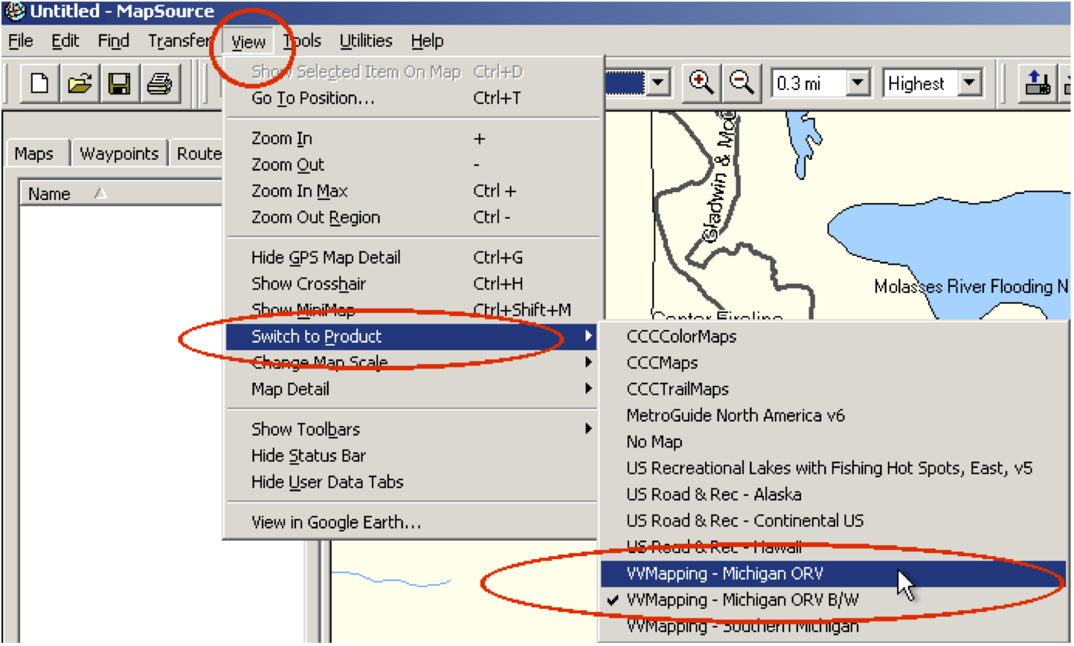Screen dimensions: 1074x646
Task: Select the No Map product
Action: tap(833, 442)
